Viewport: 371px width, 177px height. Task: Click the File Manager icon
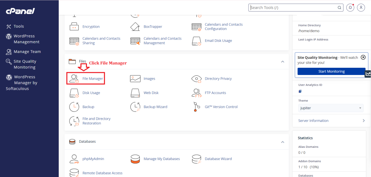[x=74, y=79]
